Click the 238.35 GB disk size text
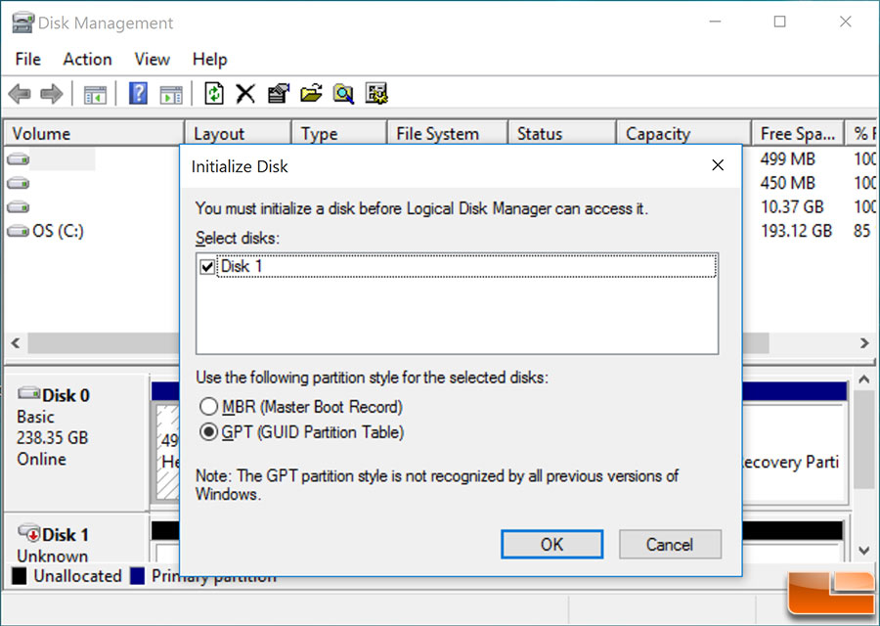 [52, 437]
